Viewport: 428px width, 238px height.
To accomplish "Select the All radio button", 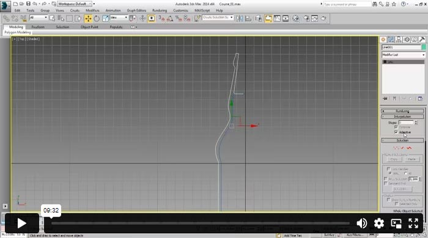I will (405, 173).
